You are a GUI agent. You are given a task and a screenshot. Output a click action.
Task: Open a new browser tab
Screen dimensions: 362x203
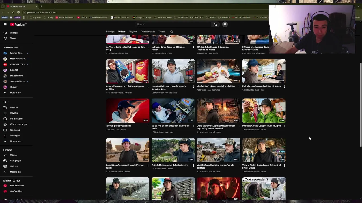[x=41, y=6]
